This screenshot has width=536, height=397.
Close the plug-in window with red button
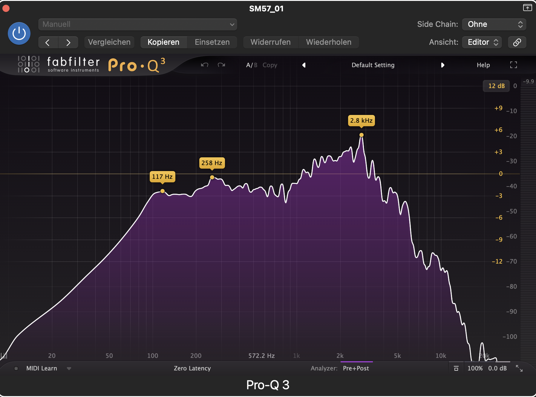(x=6, y=8)
